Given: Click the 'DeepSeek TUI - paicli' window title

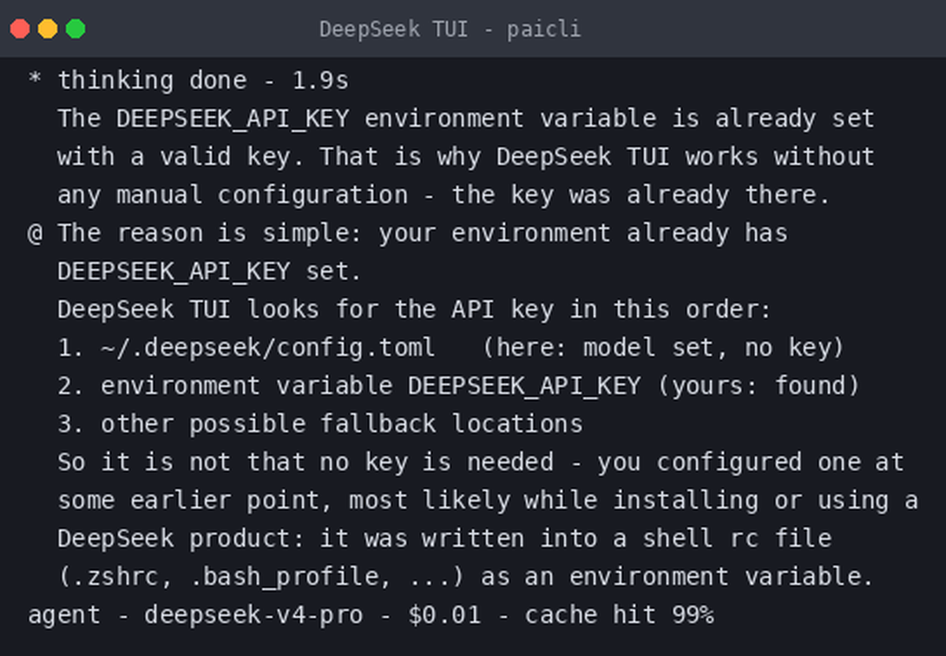Looking at the screenshot, I should point(450,29).
